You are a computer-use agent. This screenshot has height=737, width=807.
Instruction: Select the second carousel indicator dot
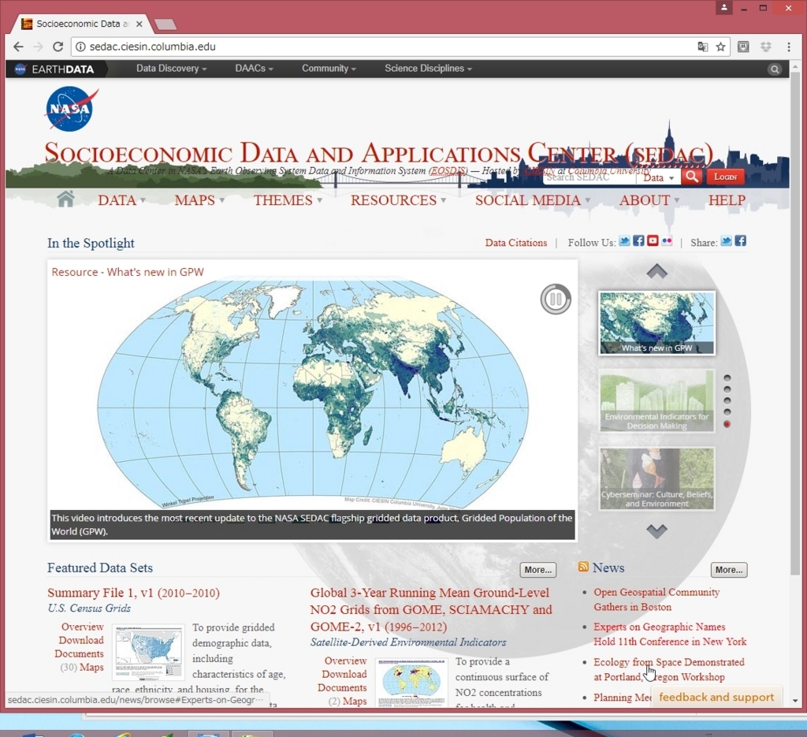[x=727, y=389]
